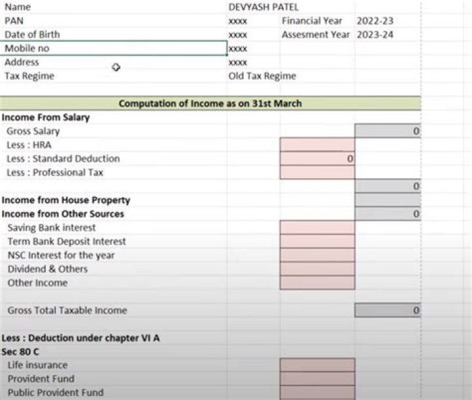Click the Standard Deduction amount cell
The width and height of the screenshot is (472, 400).
[317, 158]
